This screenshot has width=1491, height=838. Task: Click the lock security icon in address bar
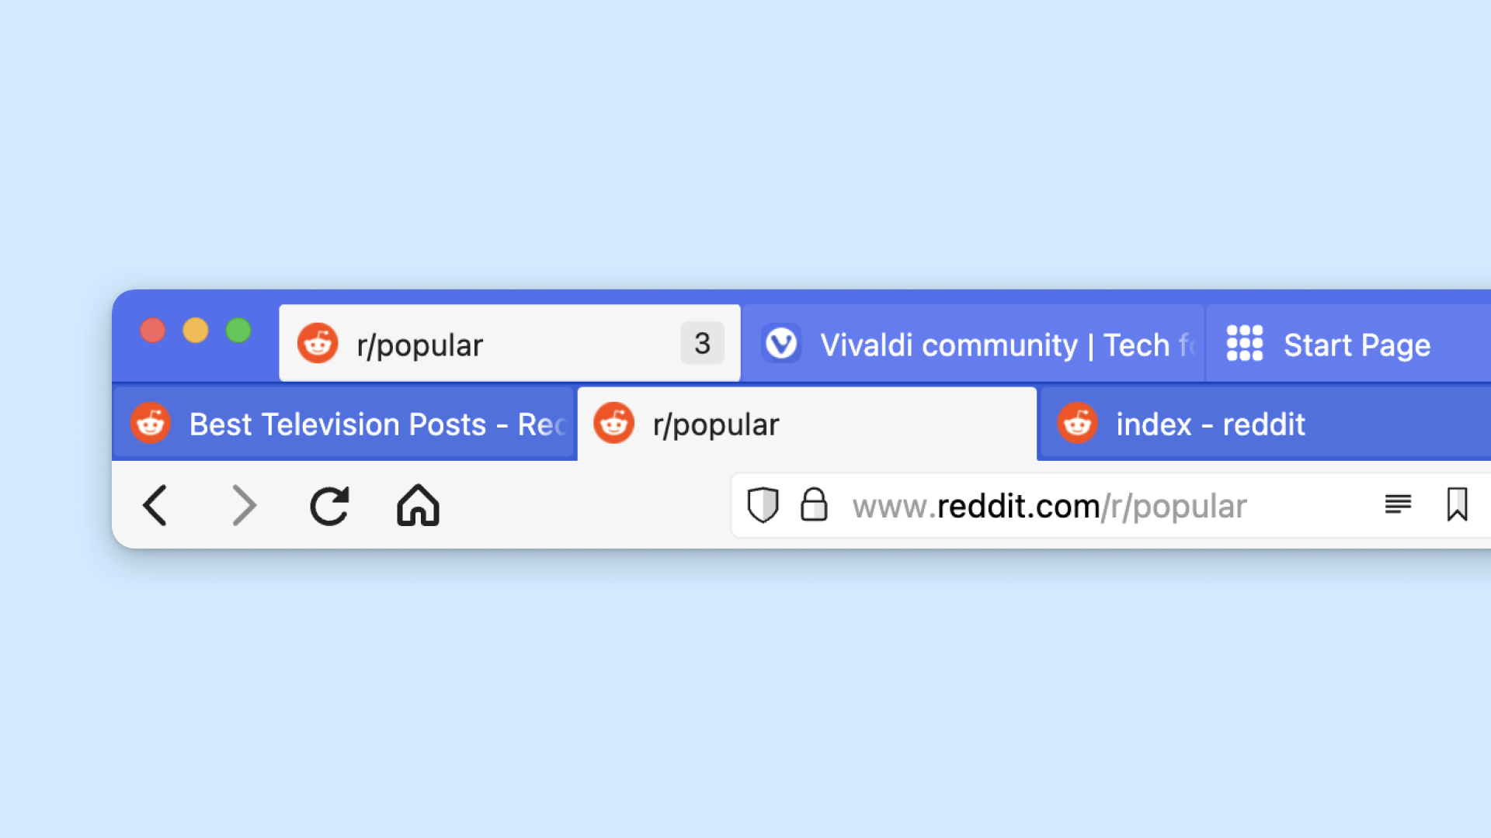pyautogui.click(x=812, y=504)
